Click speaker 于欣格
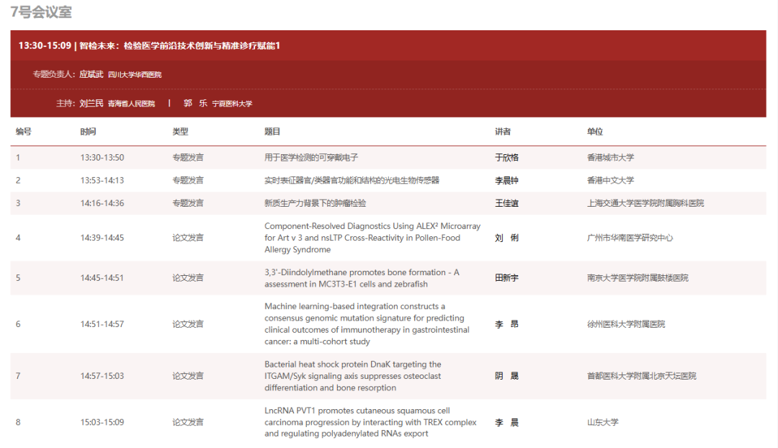The height and width of the screenshot is (448, 778). coord(506,158)
